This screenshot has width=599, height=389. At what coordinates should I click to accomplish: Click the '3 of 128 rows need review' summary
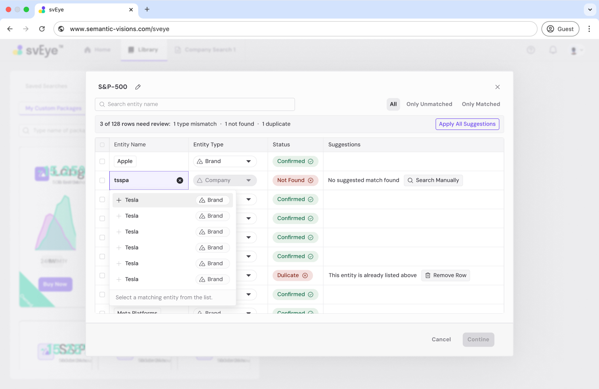tap(195, 124)
